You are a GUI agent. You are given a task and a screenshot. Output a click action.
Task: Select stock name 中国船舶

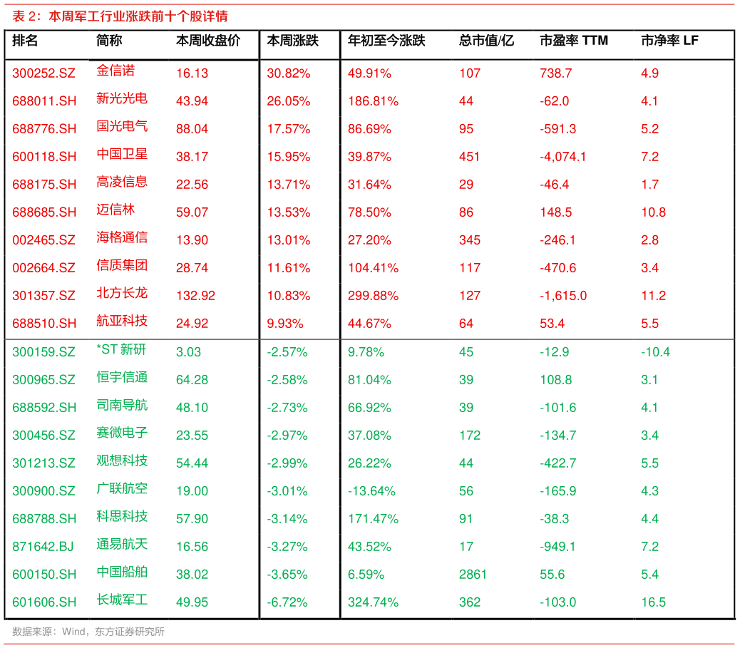tap(122, 572)
